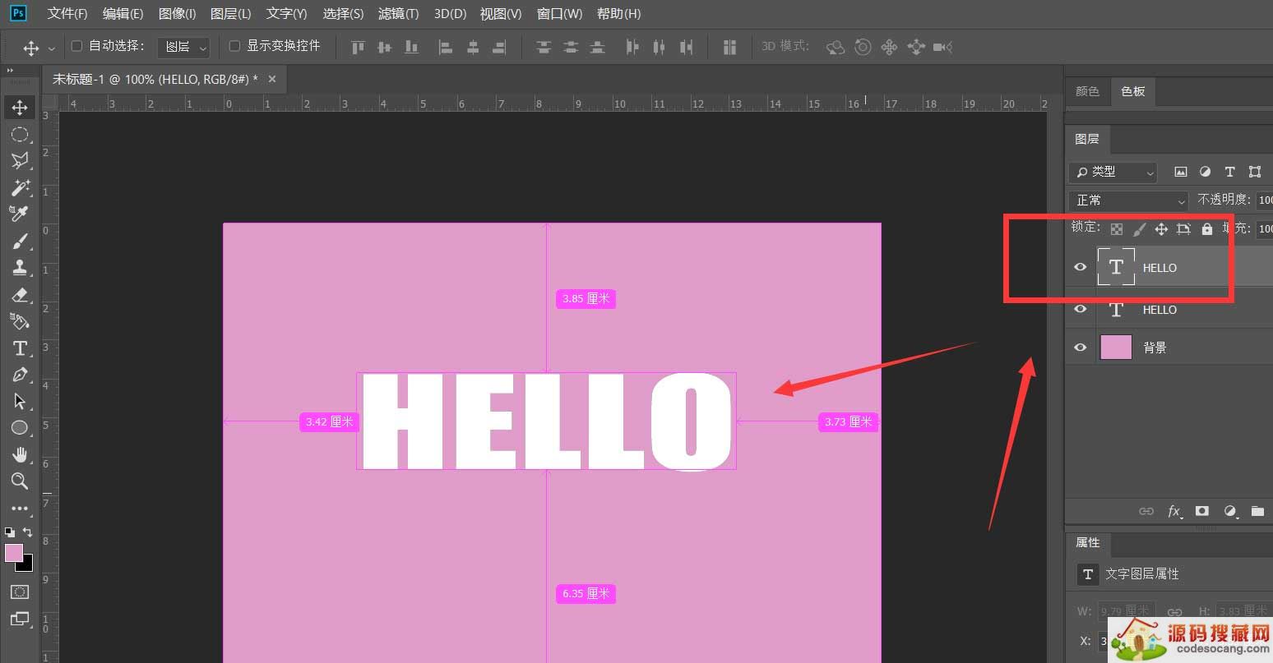This screenshot has width=1273, height=663.
Task: Swap foreground and background colors
Action: (x=27, y=532)
